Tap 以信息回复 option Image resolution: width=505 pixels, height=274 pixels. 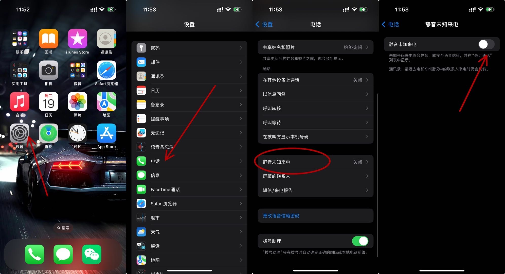click(x=315, y=94)
